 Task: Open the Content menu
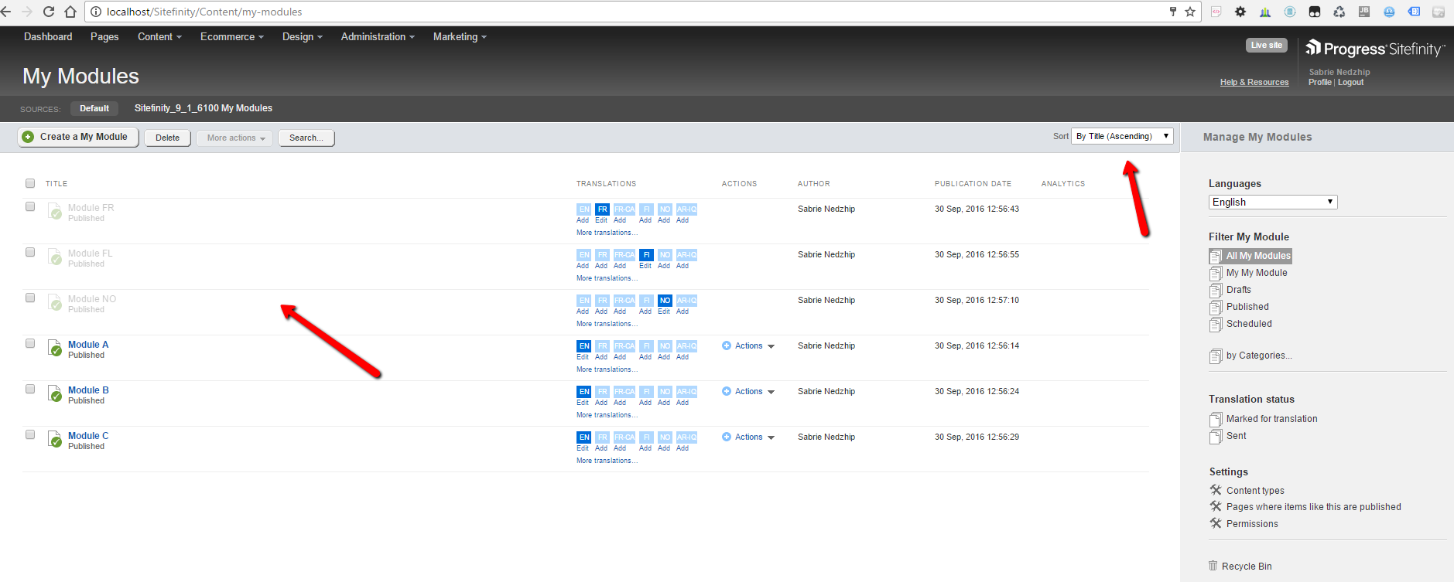tap(159, 36)
